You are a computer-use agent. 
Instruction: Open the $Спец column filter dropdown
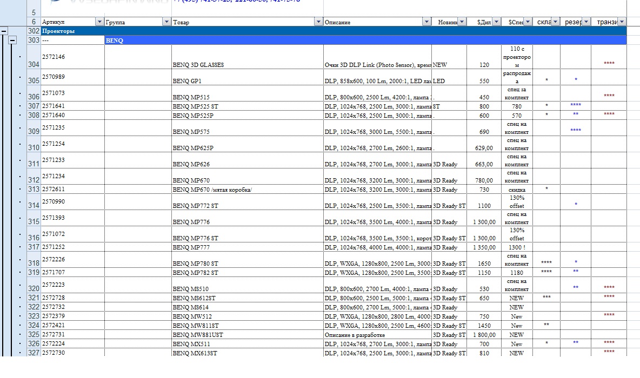point(528,22)
